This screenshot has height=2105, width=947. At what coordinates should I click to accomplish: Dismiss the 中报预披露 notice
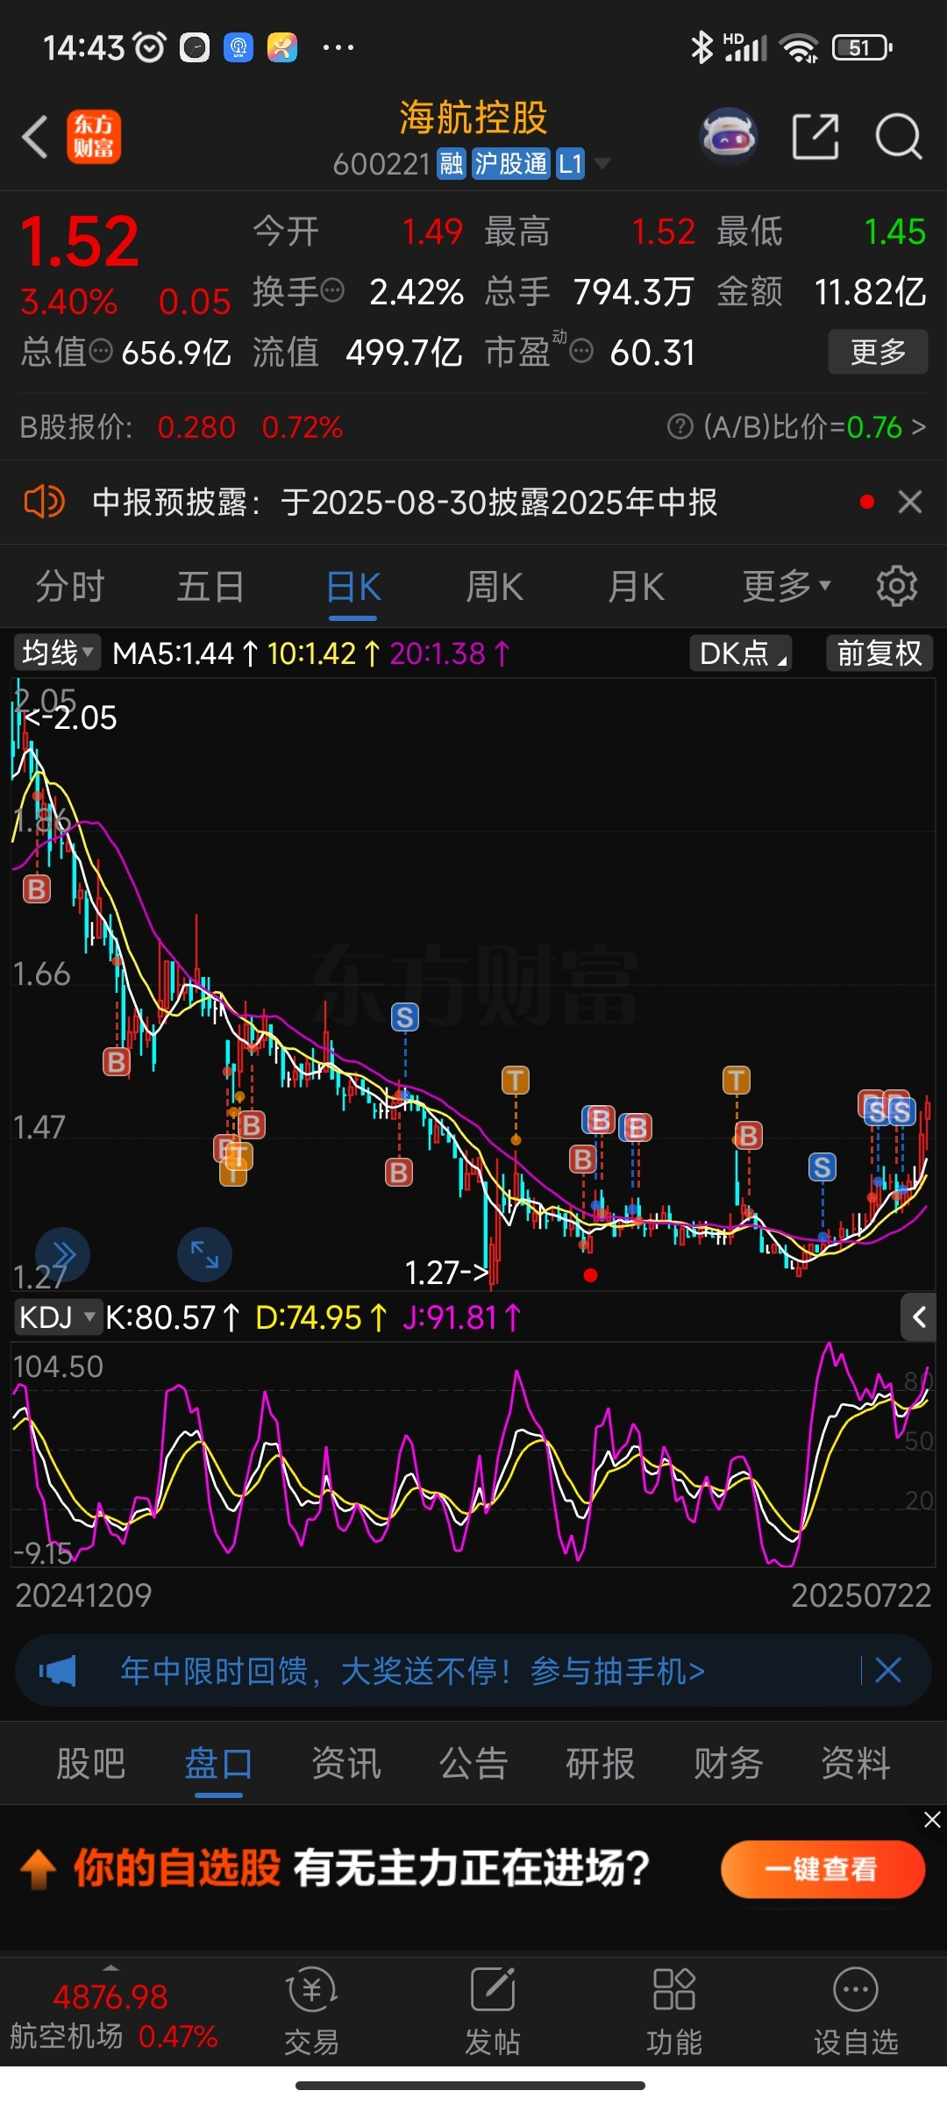[910, 503]
